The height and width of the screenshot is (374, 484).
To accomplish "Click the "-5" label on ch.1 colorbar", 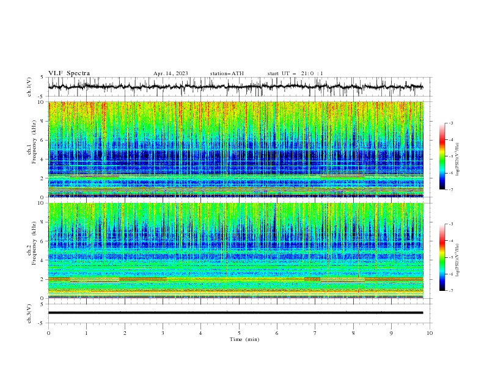I will pyautogui.click(x=451, y=156).
